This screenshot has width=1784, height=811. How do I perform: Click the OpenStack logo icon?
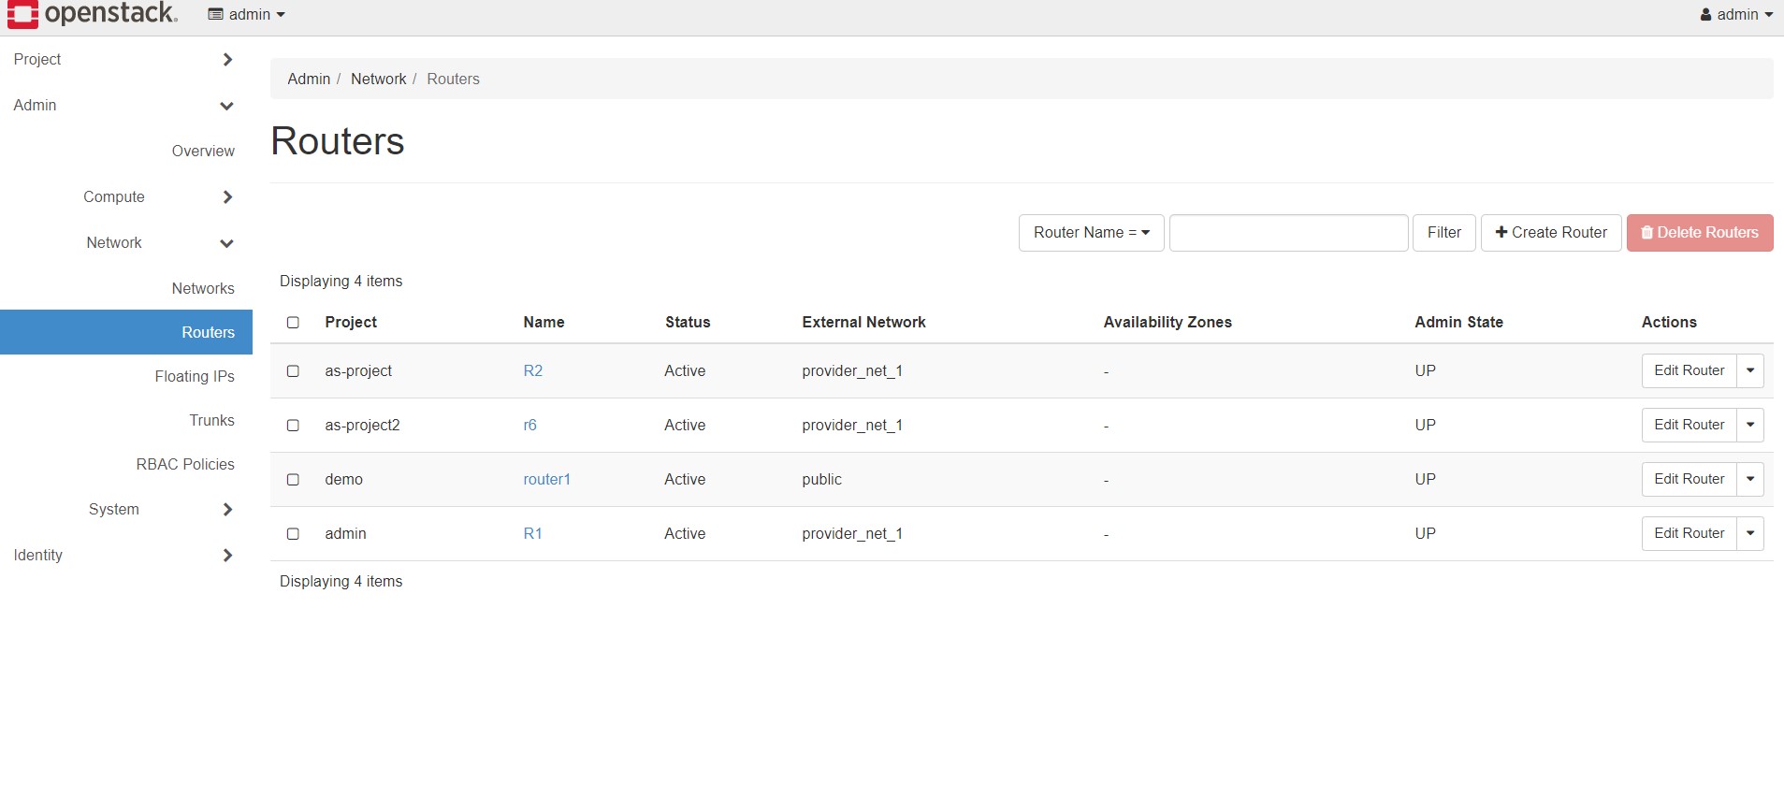pos(22,14)
